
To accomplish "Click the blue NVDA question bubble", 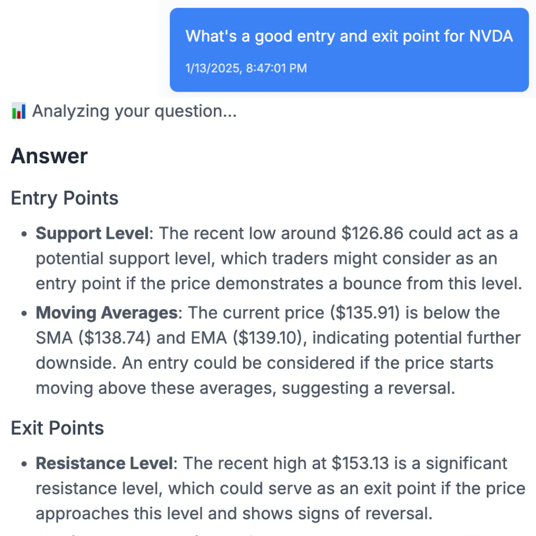I will 349,50.
